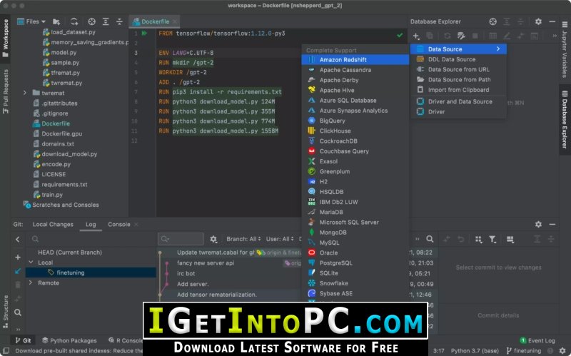Switch to Git Console tab
This screenshot has width=571, height=356.
coord(118,224)
